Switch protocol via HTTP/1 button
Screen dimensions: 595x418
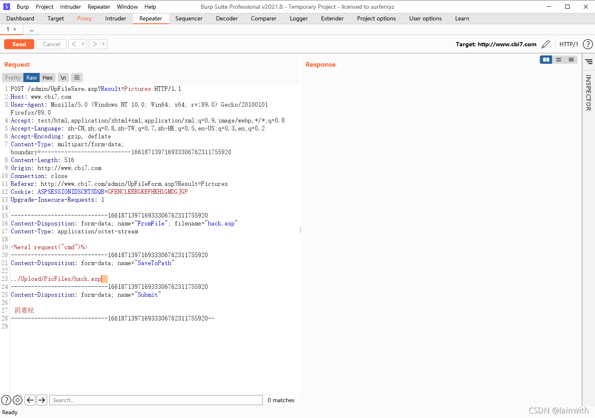[569, 44]
